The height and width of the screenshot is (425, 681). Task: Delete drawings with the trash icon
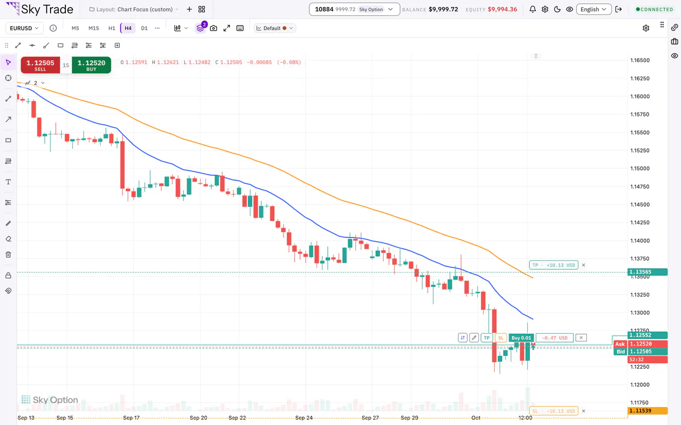[9, 254]
